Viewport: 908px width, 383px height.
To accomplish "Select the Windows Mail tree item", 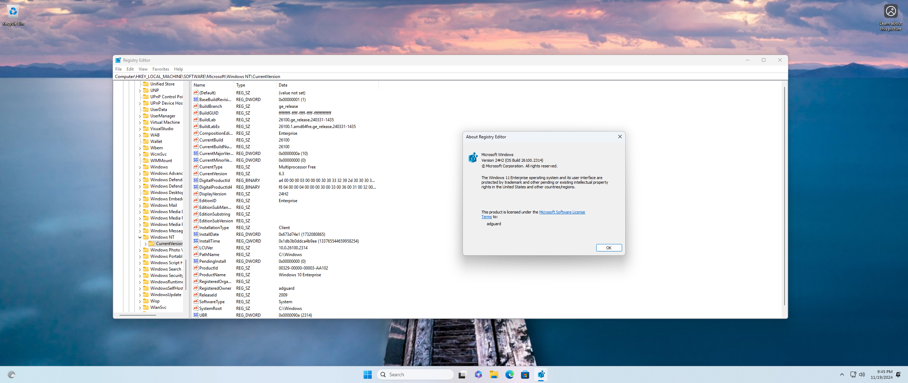I will [x=164, y=205].
